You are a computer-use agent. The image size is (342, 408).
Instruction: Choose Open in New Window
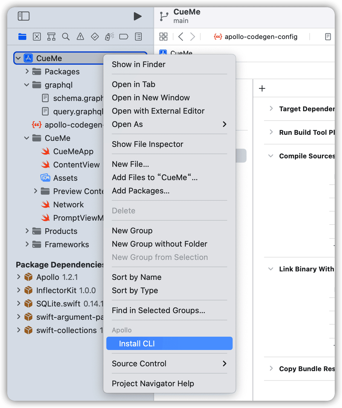(x=169, y=98)
